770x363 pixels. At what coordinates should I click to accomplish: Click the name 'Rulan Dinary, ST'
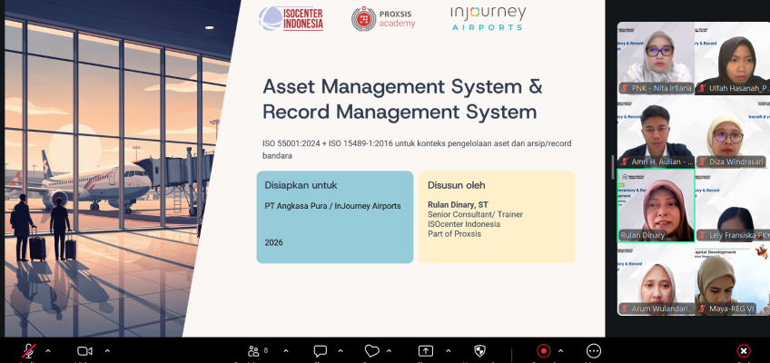pos(458,204)
